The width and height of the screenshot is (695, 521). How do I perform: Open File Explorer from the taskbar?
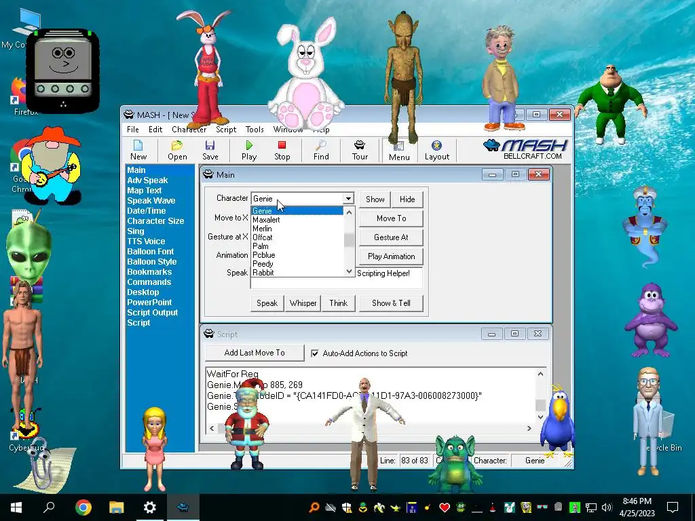click(x=116, y=507)
